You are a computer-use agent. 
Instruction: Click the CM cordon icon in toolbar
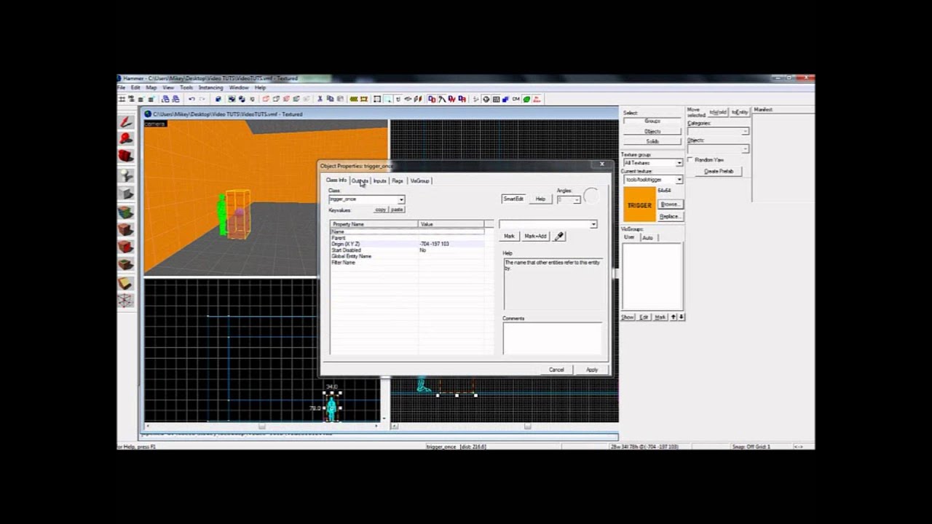point(516,99)
